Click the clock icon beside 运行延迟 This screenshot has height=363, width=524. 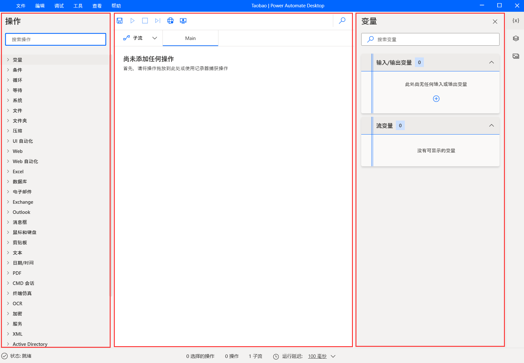(x=276, y=356)
